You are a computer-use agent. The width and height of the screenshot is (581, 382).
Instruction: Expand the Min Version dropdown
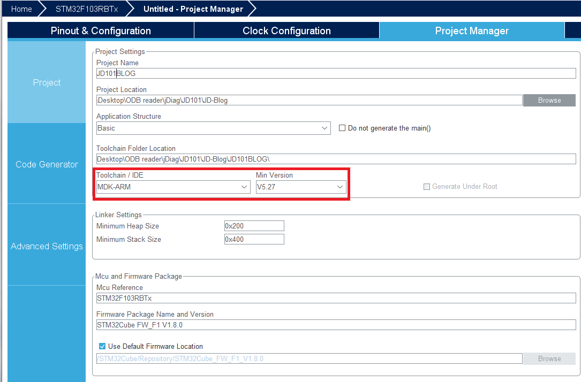click(301, 187)
